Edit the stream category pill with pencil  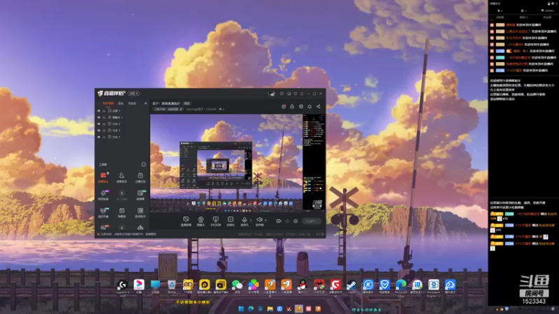[168, 110]
